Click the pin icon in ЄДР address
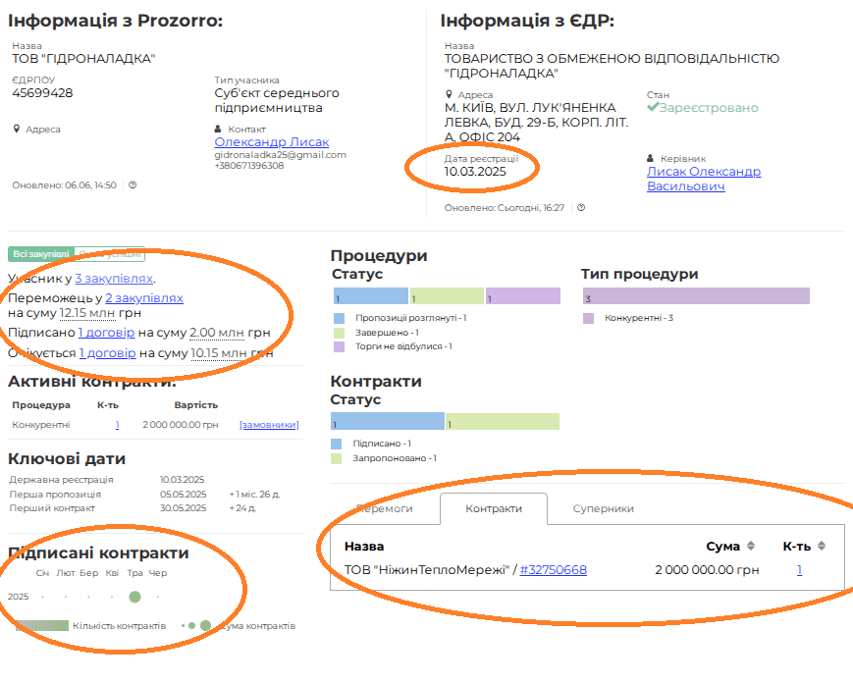The height and width of the screenshot is (683, 853). 449,94
